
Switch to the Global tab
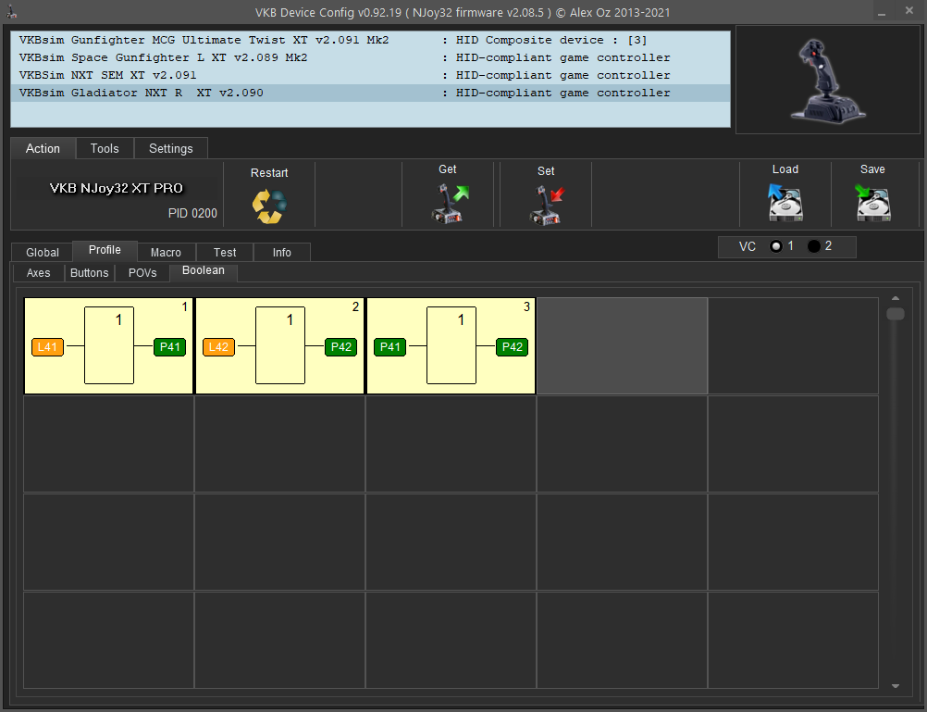point(42,252)
